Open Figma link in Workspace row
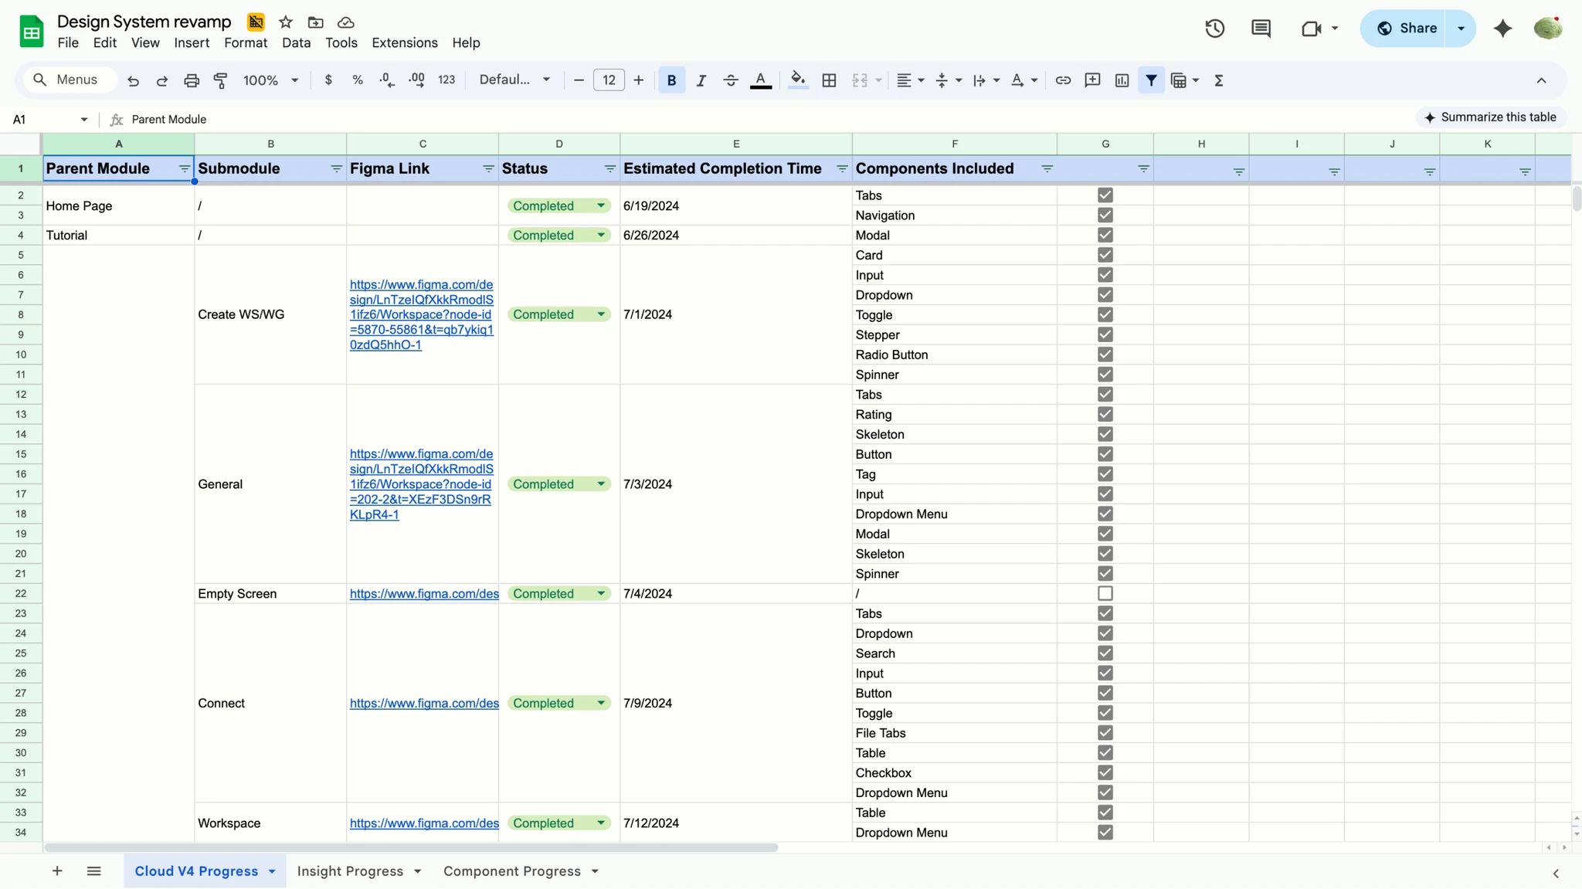Screen dimensions: 1582x889 424,823
